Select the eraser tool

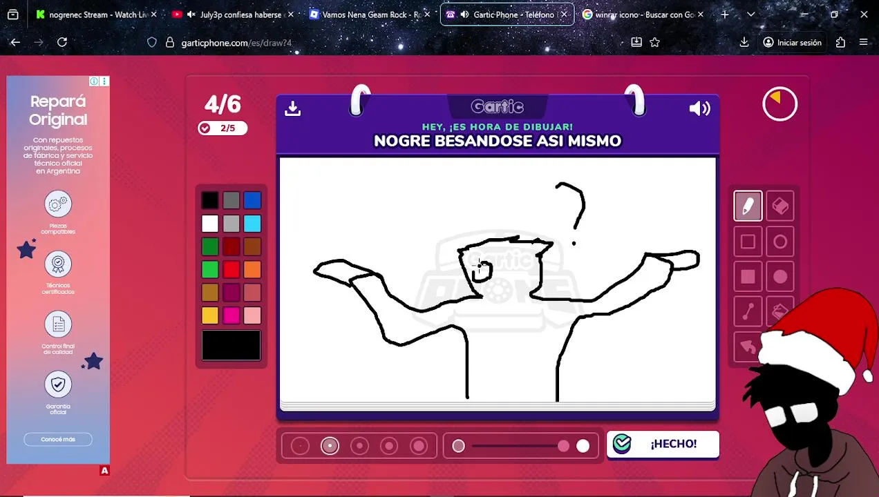click(780, 206)
